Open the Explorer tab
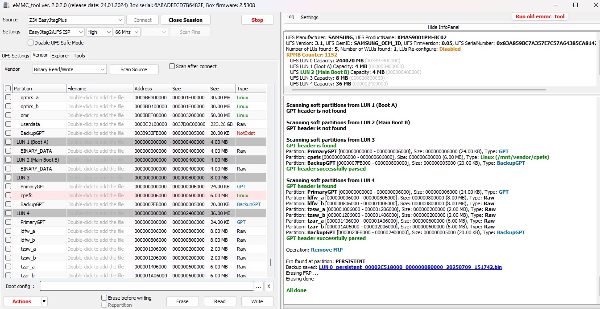Image resolution: width=600 pixels, height=309 pixels. tap(60, 56)
